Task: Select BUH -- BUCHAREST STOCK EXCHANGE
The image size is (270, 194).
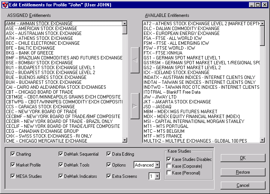Action: [64, 82]
